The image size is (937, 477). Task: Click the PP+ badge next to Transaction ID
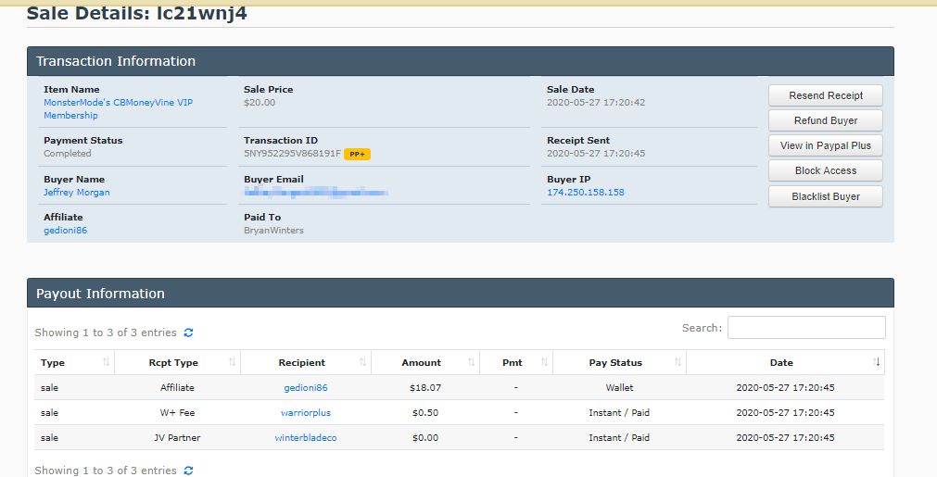coord(358,154)
